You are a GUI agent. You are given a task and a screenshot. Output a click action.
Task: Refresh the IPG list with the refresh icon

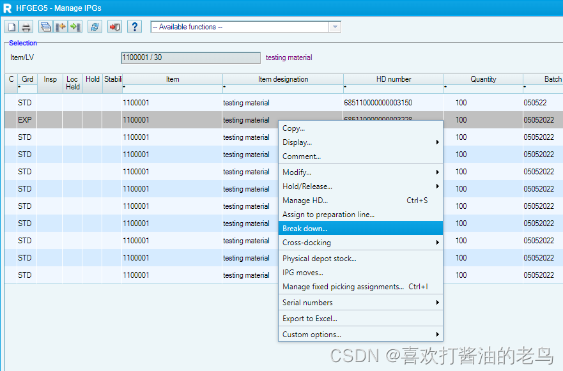(x=94, y=27)
